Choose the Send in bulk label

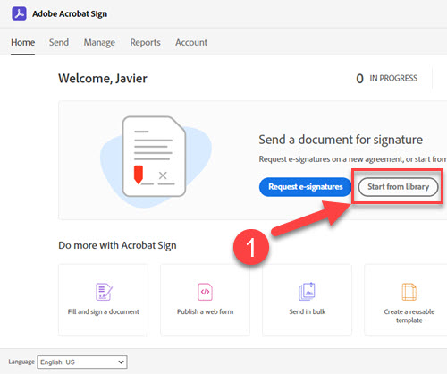pos(308,311)
